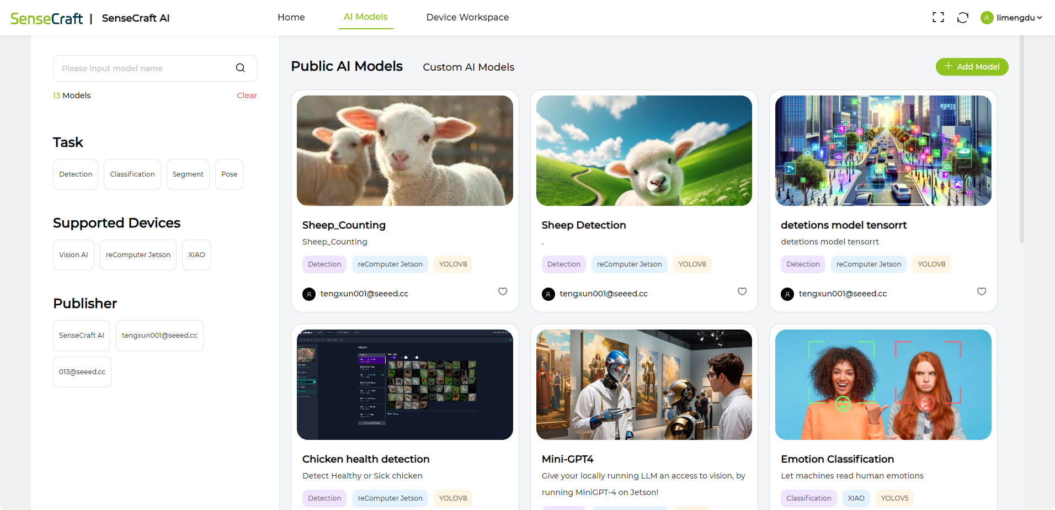Image resolution: width=1055 pixels, height=510 pixels.
Task: Click 'Detect Healthy or Sick chicken' description
Action: click(363, 476)
